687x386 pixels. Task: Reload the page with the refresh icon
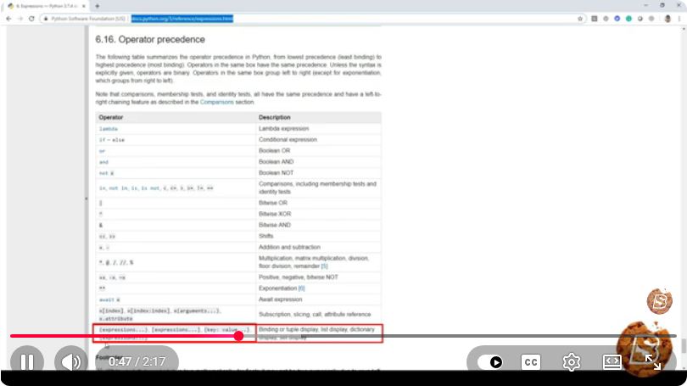click(x=31, y=19)
